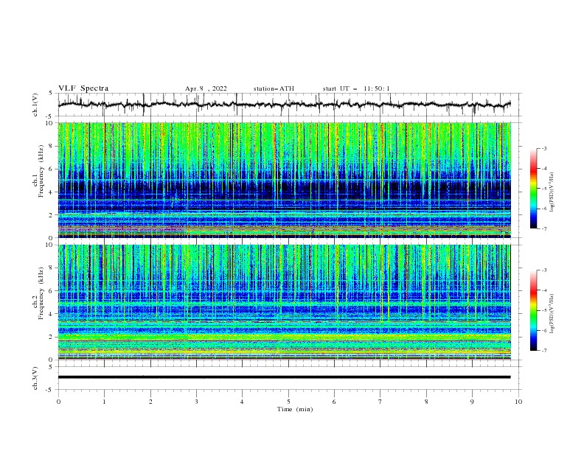
Task: Click the time axis tick label "7"
Action: click(x=380, y=402)
